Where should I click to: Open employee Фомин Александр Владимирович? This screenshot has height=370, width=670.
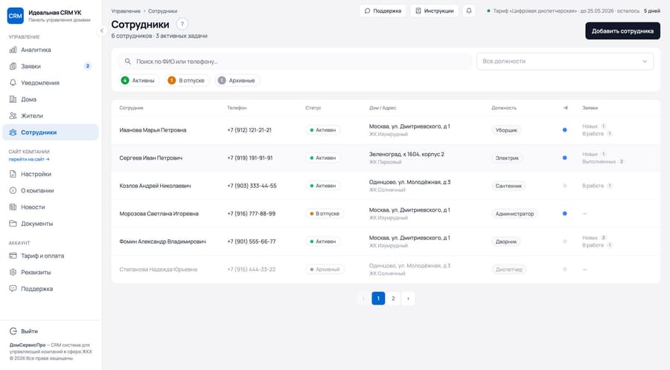tap(162, 241)
